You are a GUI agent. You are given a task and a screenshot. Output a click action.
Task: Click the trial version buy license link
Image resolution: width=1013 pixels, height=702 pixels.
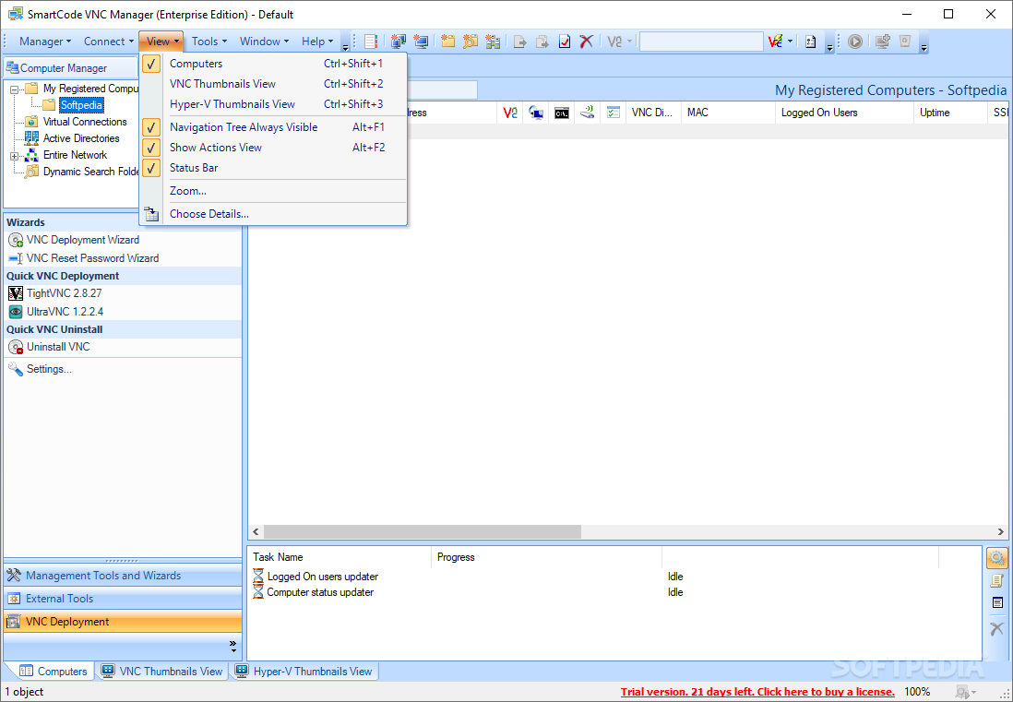[x=757, y=692]
